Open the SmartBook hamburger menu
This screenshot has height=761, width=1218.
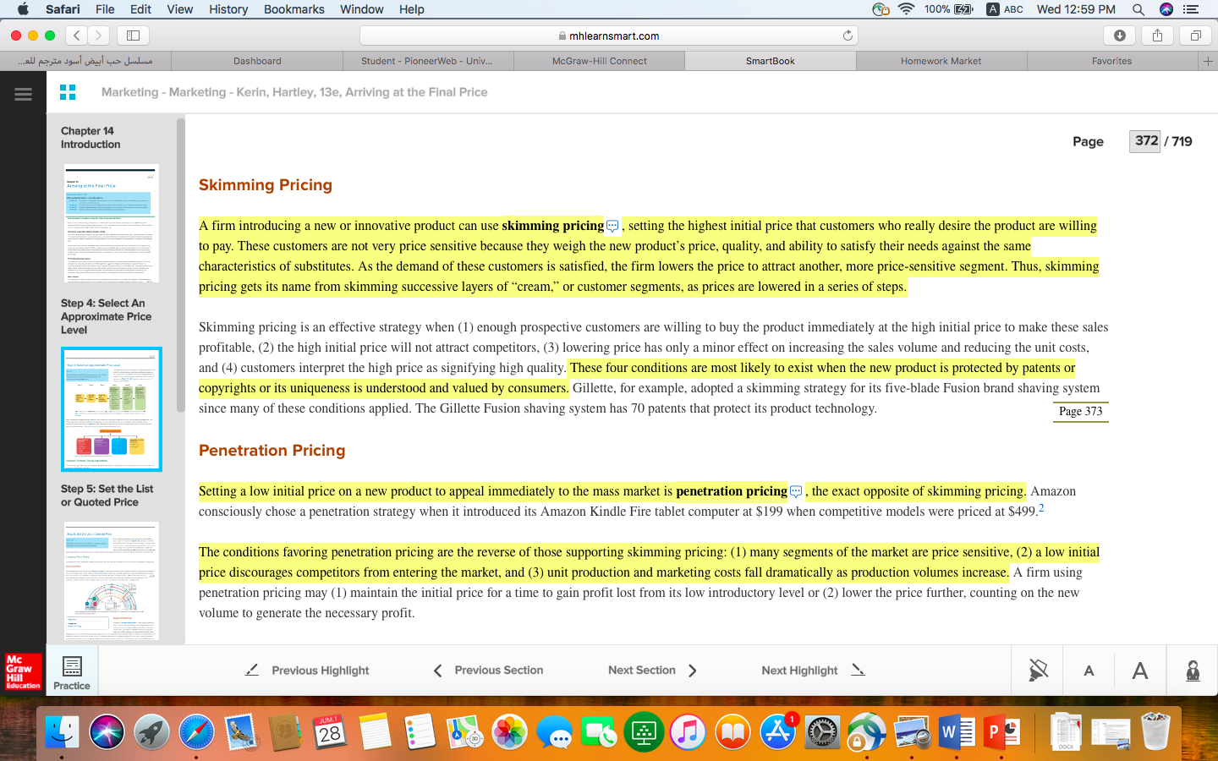pyautogui.click(x=23, y=94)
